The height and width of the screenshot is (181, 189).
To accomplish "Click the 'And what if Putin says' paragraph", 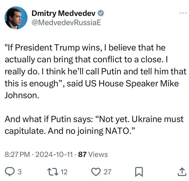I will pos(94,125).
